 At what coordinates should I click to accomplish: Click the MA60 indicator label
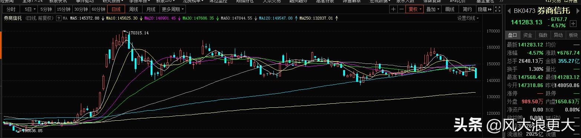tap(236, 18)
